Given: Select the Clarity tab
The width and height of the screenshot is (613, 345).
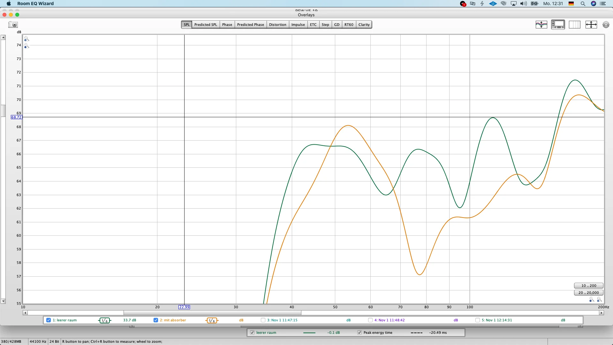Looking at the screenshot, I should pyautogui.click(x=364, y=25).
